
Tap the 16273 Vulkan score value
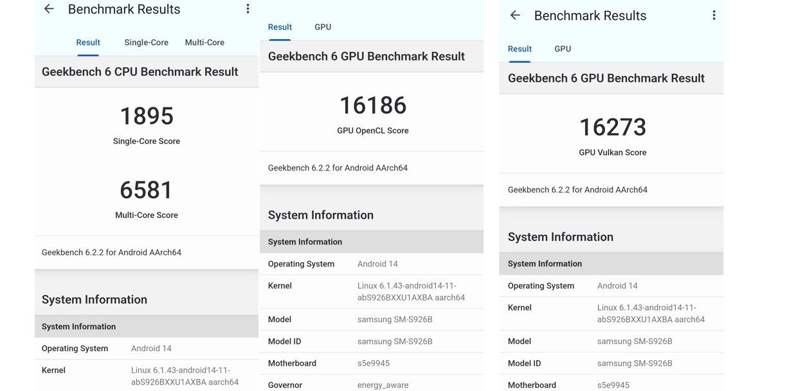(x=613, y=127)
